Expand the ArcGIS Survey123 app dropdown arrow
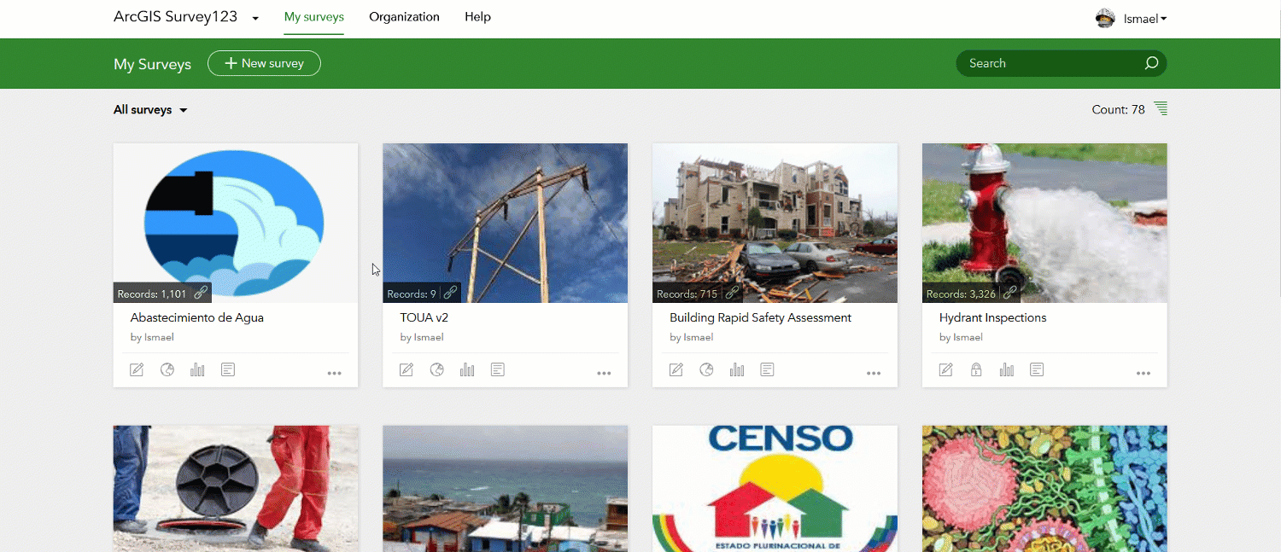This screenshot has width=1281, height=552. (x=255, y=18)
